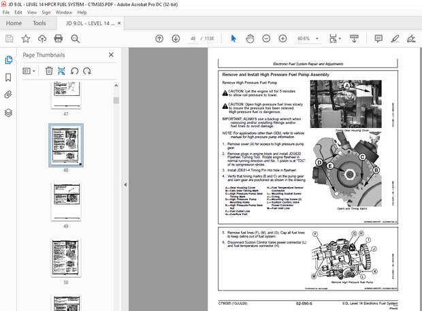Go to previous page arrow icon
Image resolution: width=422 pixels, height=311 pixels.
(x=159, y=39)
